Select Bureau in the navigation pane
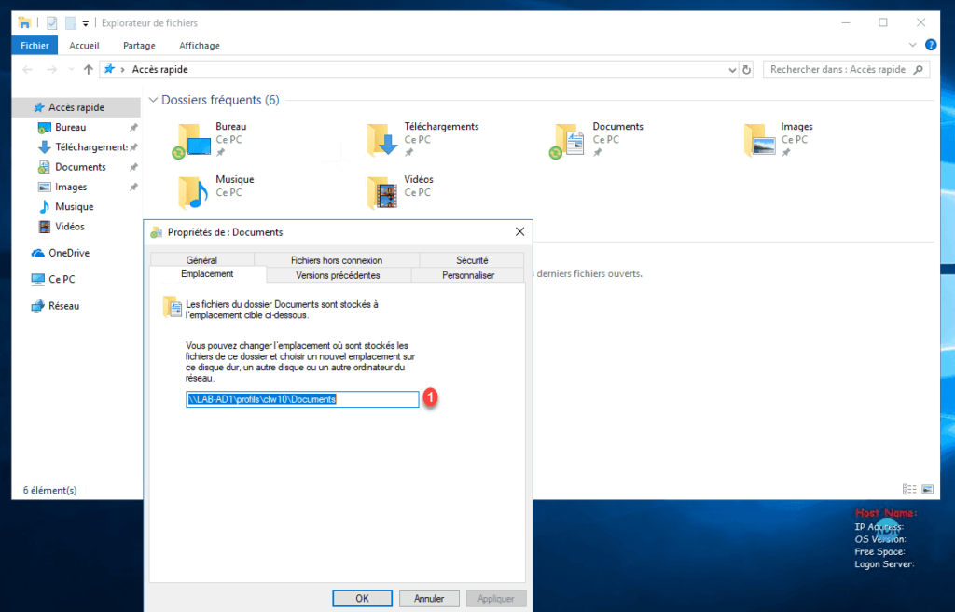 70,128
